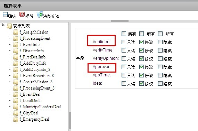The width and height of the screenshot is (198, 131).
Task: Select f_EmergencyDeal form label
Action: (34, 119)
